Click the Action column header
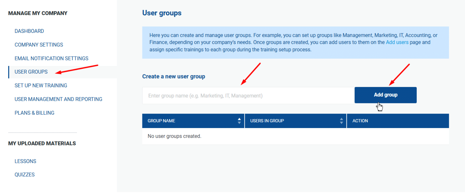Screen dimensions: 465x194 pos(398,121)
